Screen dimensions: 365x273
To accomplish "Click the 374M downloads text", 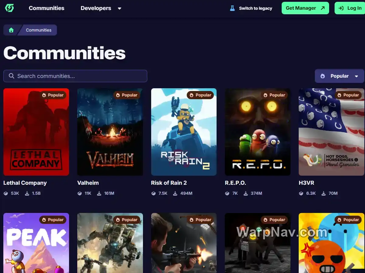I will click(x=256, y=193).
